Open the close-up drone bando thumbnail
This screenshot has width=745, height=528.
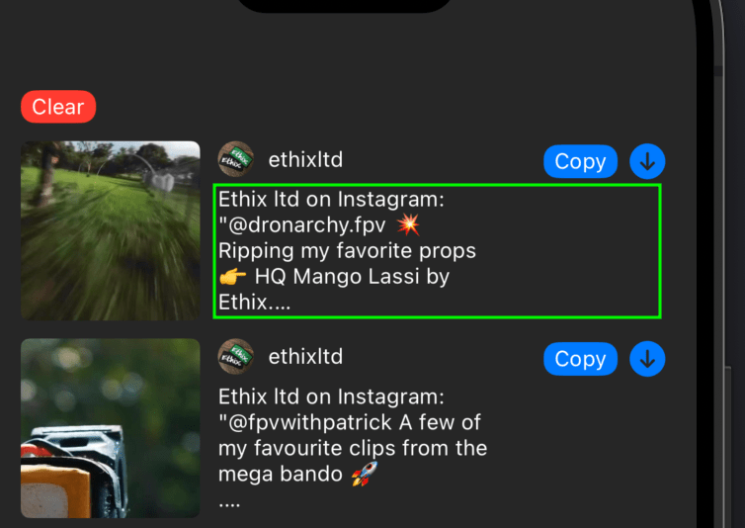(x=111, y=427)
